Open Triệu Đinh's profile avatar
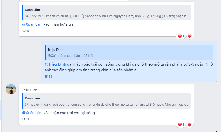Image resolution: width=221 pixels, height=132 pixels. click(11, 89)
